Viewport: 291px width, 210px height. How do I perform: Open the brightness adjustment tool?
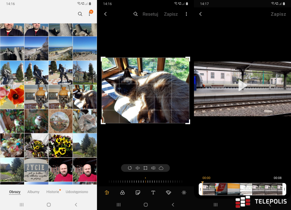pyautogui.click(x=184, y=193)
